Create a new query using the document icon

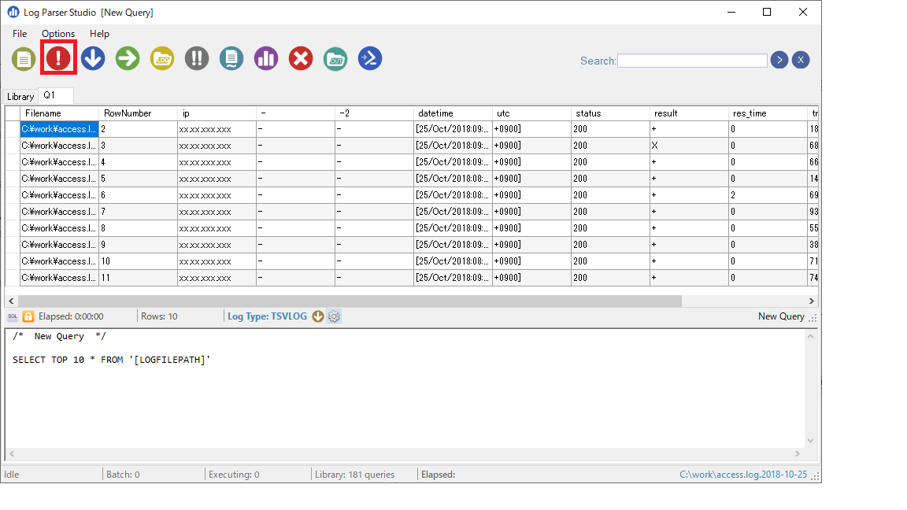(x=24, y=59)
